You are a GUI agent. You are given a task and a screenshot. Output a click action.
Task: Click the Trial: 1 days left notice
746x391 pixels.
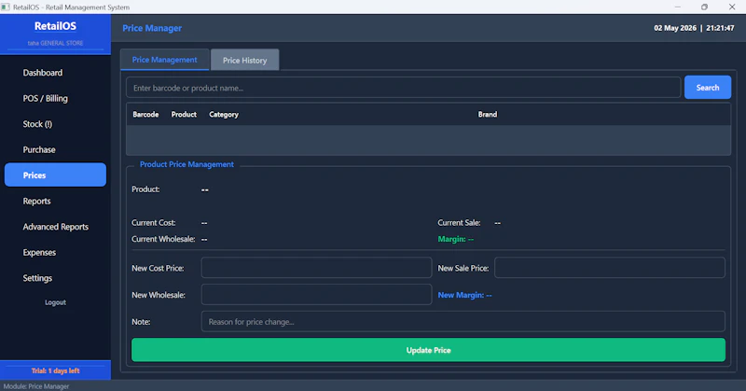click(x=55, y=370)
